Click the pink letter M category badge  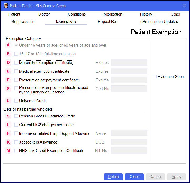pyautogui.click(x=8, y=151)
